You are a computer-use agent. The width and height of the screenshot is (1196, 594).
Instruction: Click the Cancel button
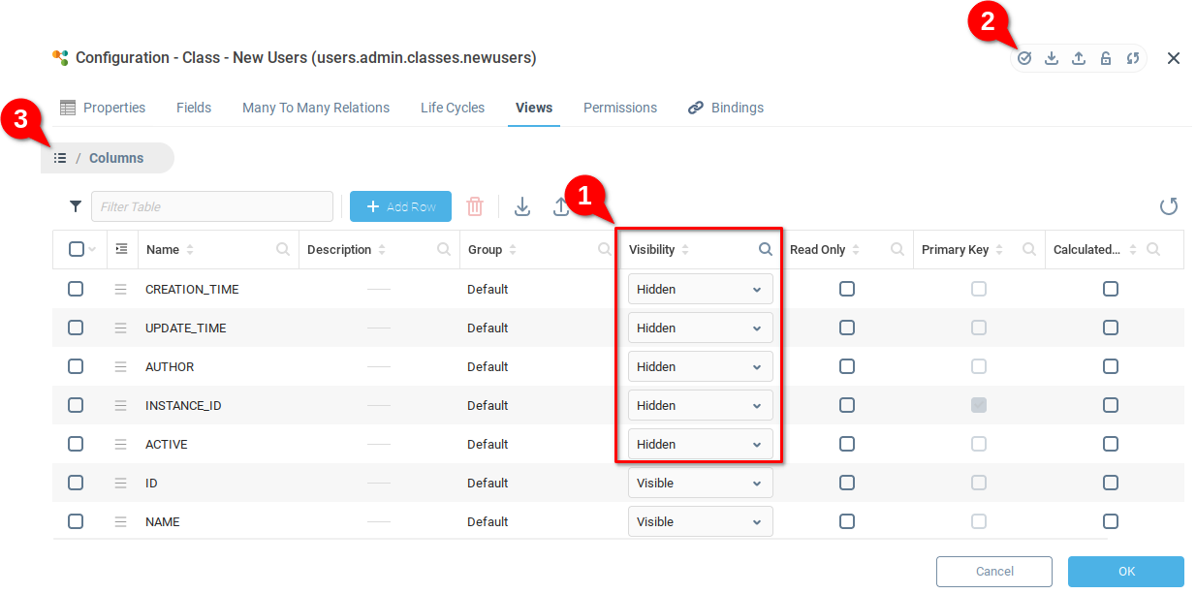coord(994,572)
